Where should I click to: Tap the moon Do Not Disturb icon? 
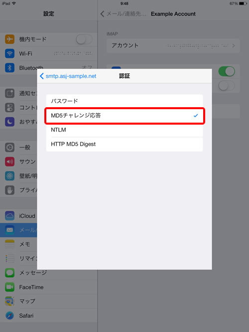click(10, 122)
